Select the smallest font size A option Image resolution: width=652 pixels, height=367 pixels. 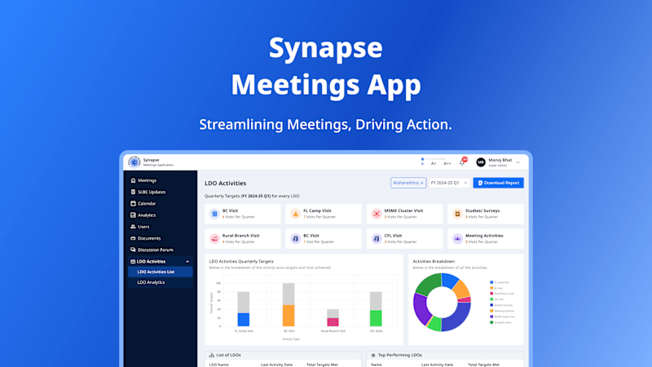click(x=422, y=164)
